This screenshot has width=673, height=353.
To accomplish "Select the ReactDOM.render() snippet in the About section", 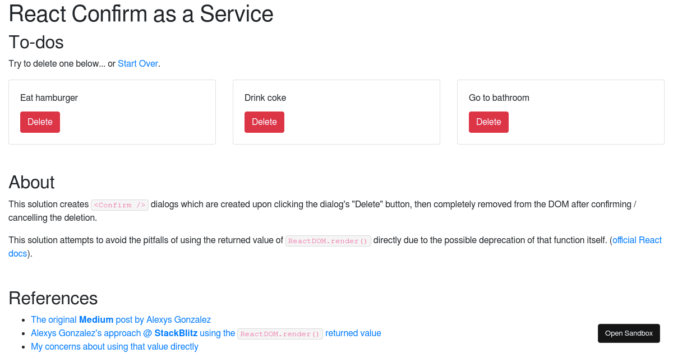I will 328,240.
